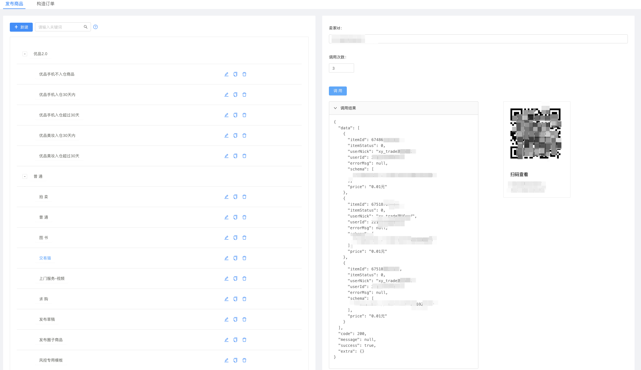Click the "code": 200 line
Viewport: 641px width, 370px height.
pos(352,334)
